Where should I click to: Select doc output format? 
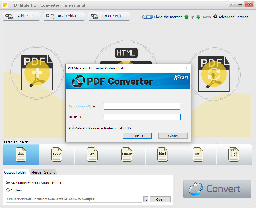tap(21, 155)
